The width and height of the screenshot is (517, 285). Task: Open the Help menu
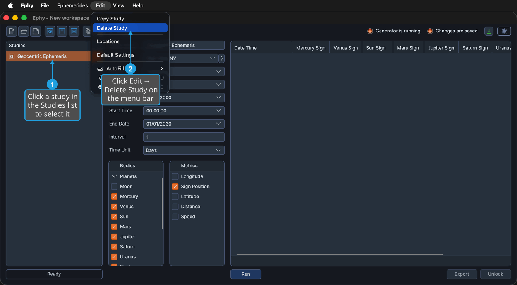[137, 5]
